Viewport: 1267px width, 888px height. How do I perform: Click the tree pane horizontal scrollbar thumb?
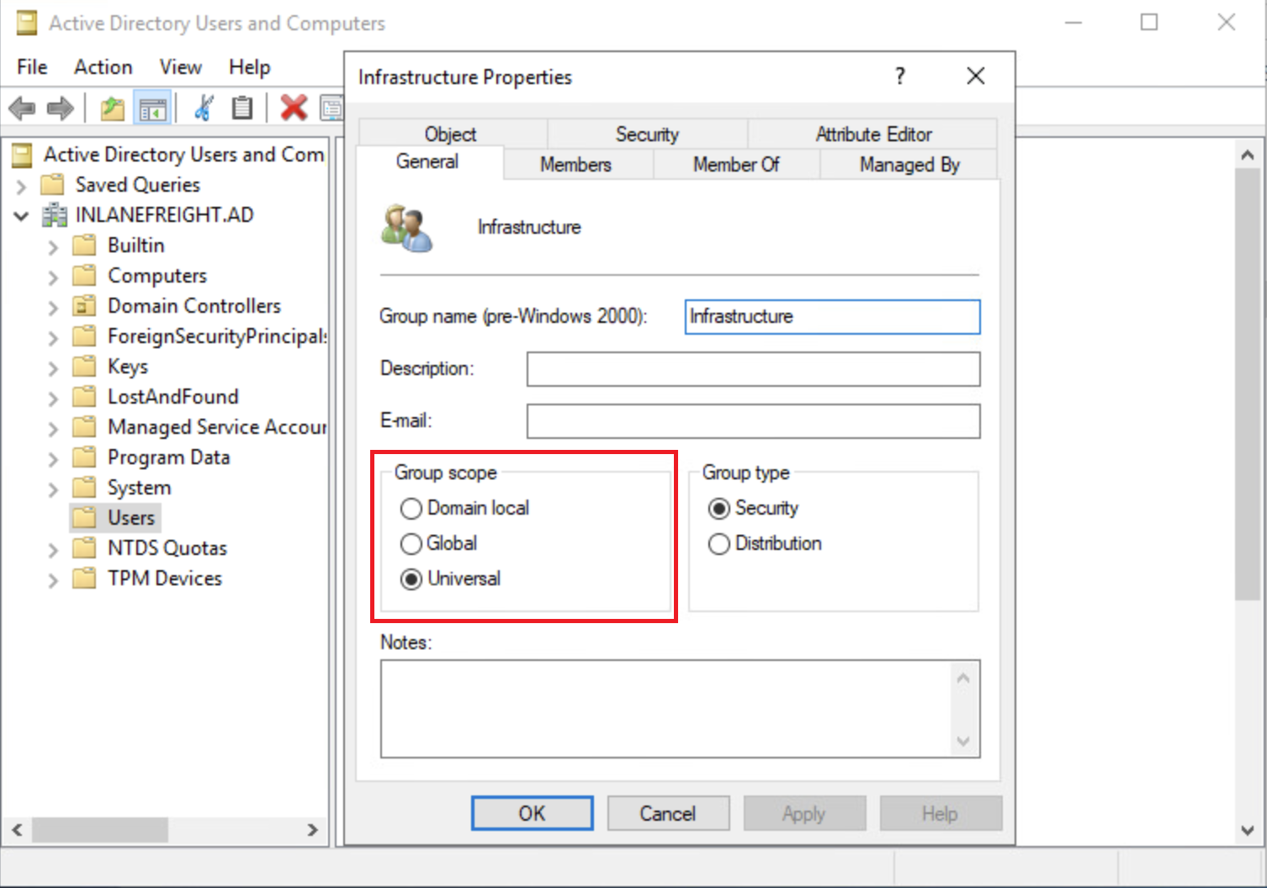99,830
